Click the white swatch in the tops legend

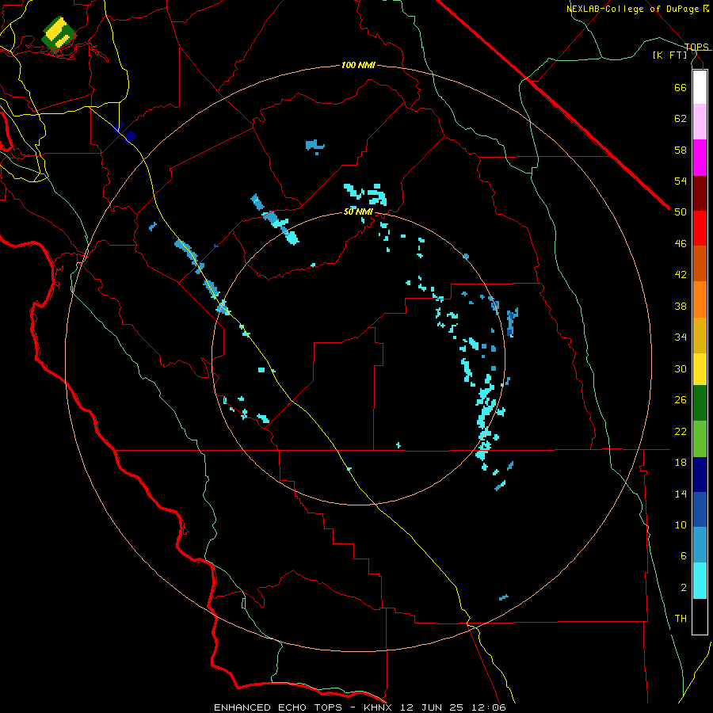[700, 87]
